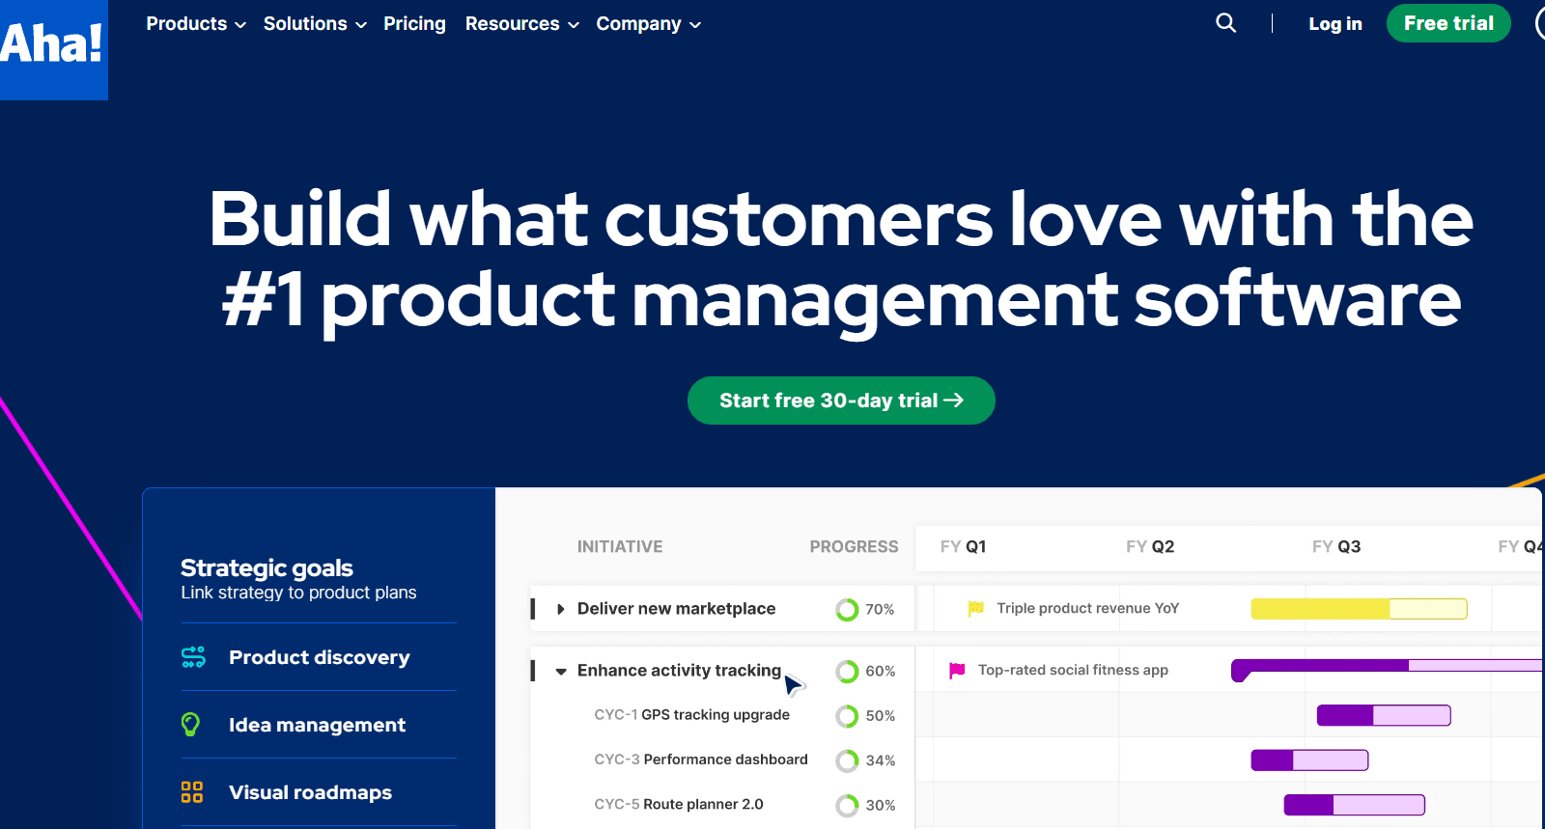Image resolution: width=1545 pixels, height=829 pixels.
Task: Click the Idea management lightbulb icon
Action: [x=191, y=724]
